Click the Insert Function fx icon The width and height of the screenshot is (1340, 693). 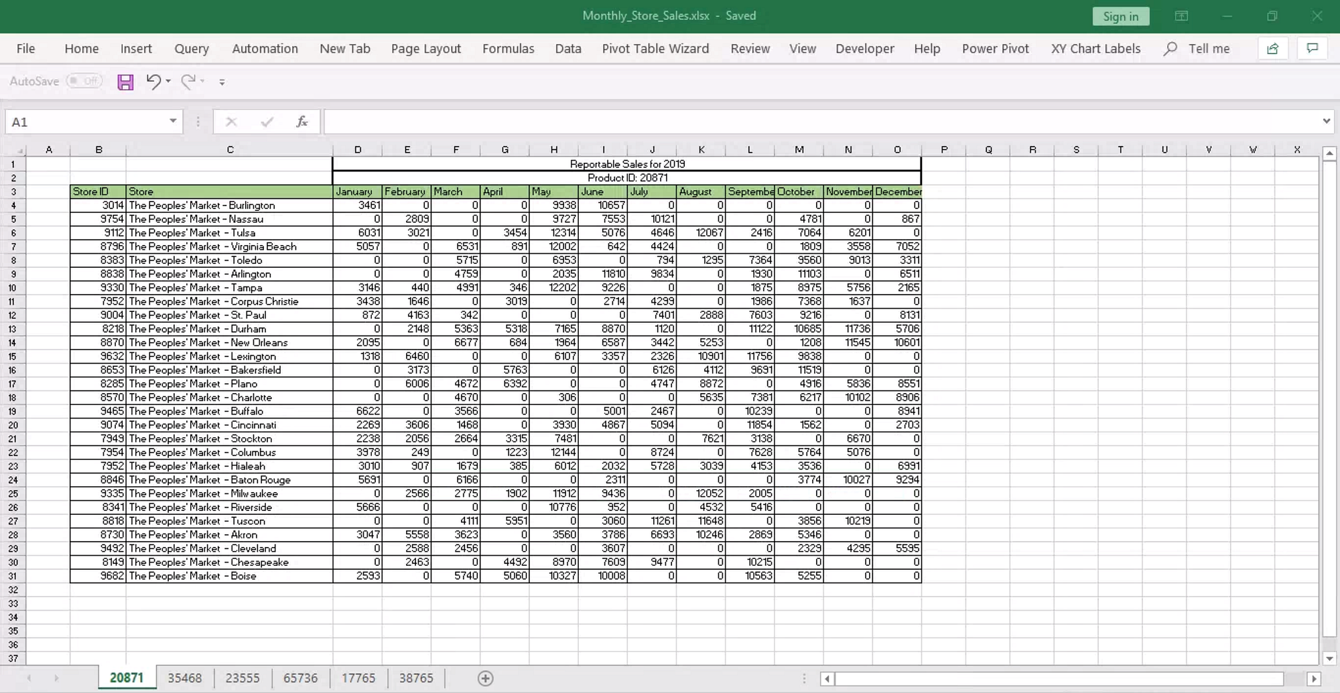301,121
